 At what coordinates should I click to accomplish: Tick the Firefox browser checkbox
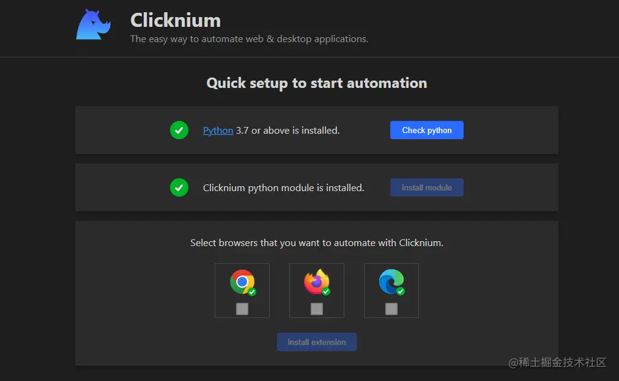[317, 309]
